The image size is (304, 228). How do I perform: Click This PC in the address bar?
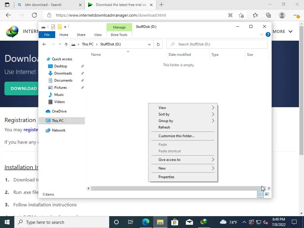pos(88,44)
